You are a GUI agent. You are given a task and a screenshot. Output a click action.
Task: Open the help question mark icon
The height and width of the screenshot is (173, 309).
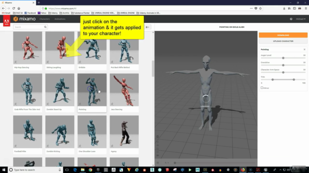[x=291, y=19]
